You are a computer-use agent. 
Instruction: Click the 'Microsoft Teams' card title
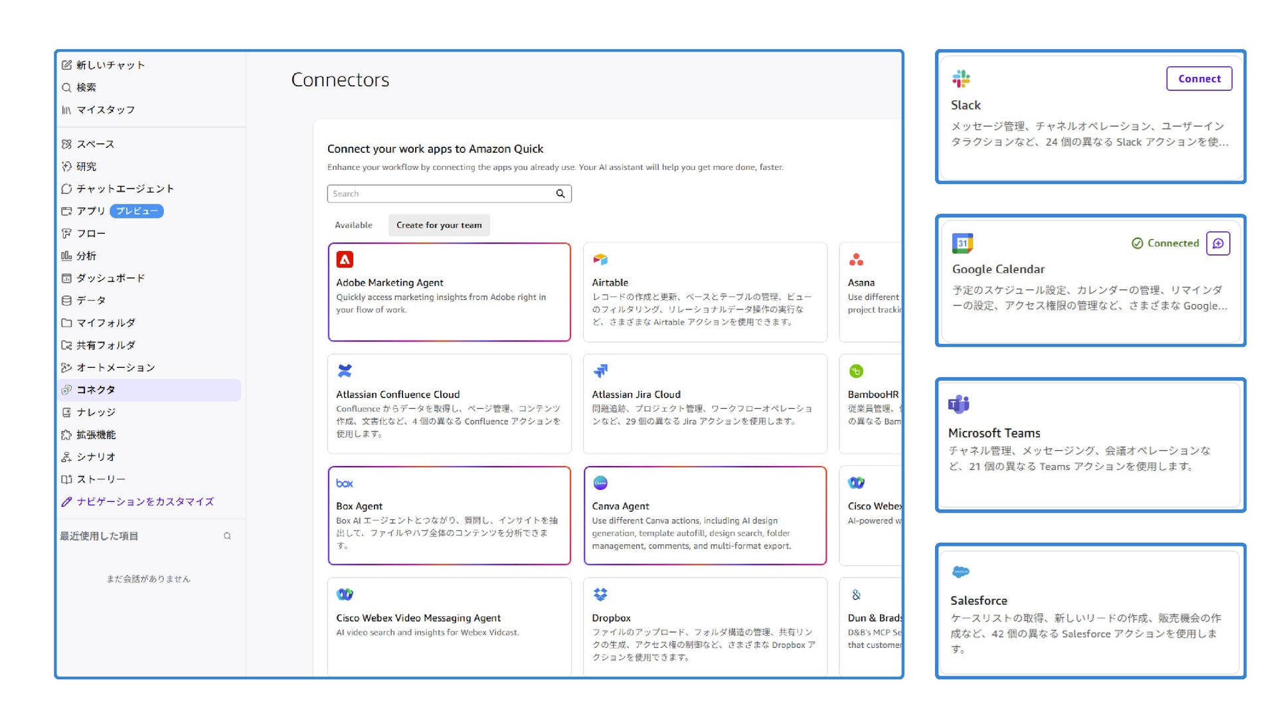(x=994, y=434)
